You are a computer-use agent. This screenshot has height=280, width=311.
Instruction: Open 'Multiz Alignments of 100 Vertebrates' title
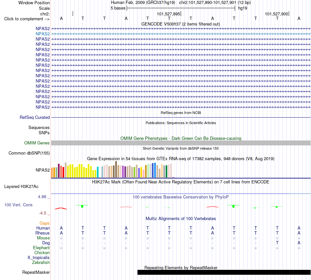tap(181, 219)
